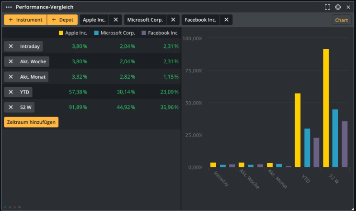The height and width of the screenshot is (211, 356).
Task: Select the YTD period label
Action: coord(24,92)
